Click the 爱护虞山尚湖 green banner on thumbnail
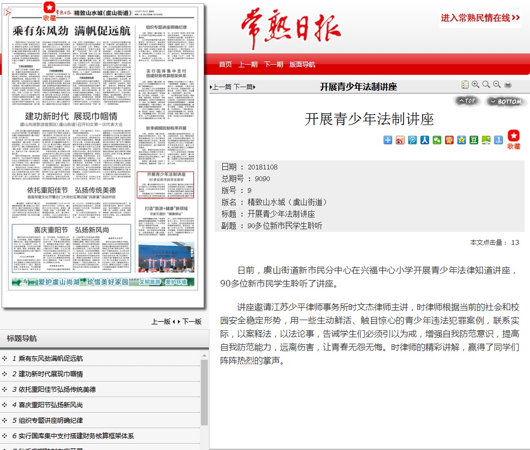The image size is (530, 450). (103, 282)
